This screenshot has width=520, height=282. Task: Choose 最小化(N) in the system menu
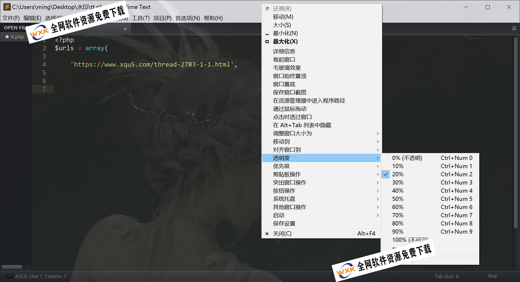285,33
